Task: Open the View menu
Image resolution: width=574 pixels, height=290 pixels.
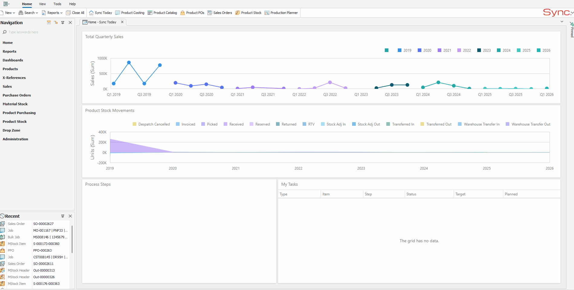Action: click(x=42, y=4)
